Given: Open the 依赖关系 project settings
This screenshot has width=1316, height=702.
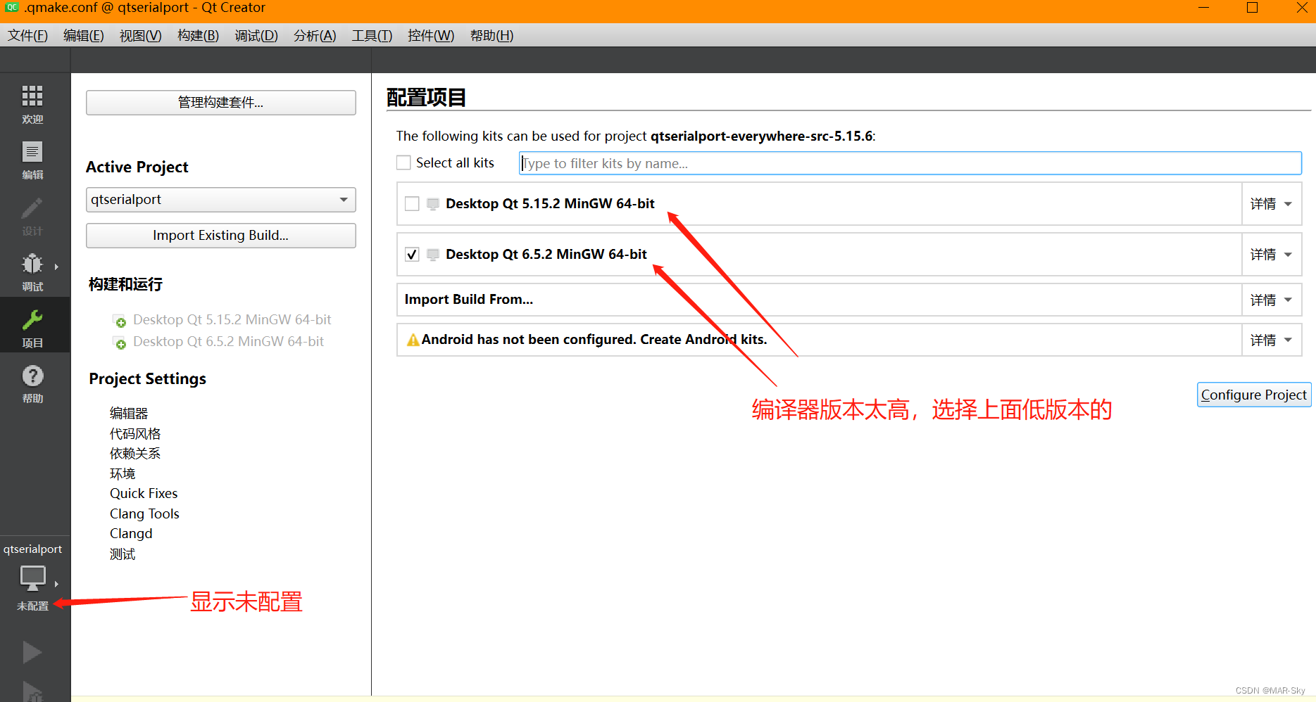Looking at the screenshot, I should tap(135, 453).
